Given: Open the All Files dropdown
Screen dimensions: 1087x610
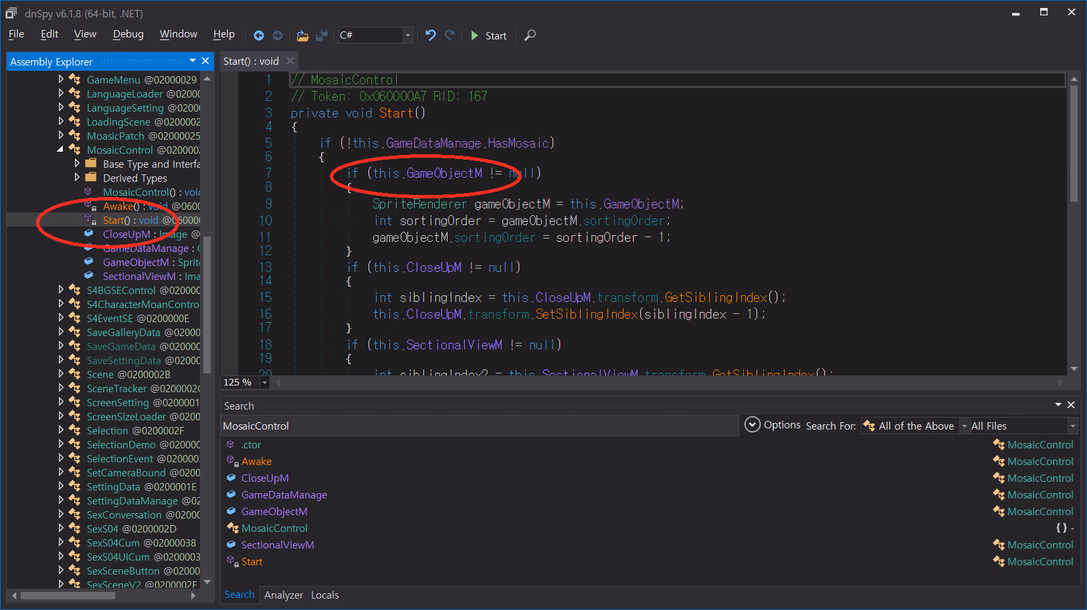Looking at the screenshot, I should coord(1072,426).
